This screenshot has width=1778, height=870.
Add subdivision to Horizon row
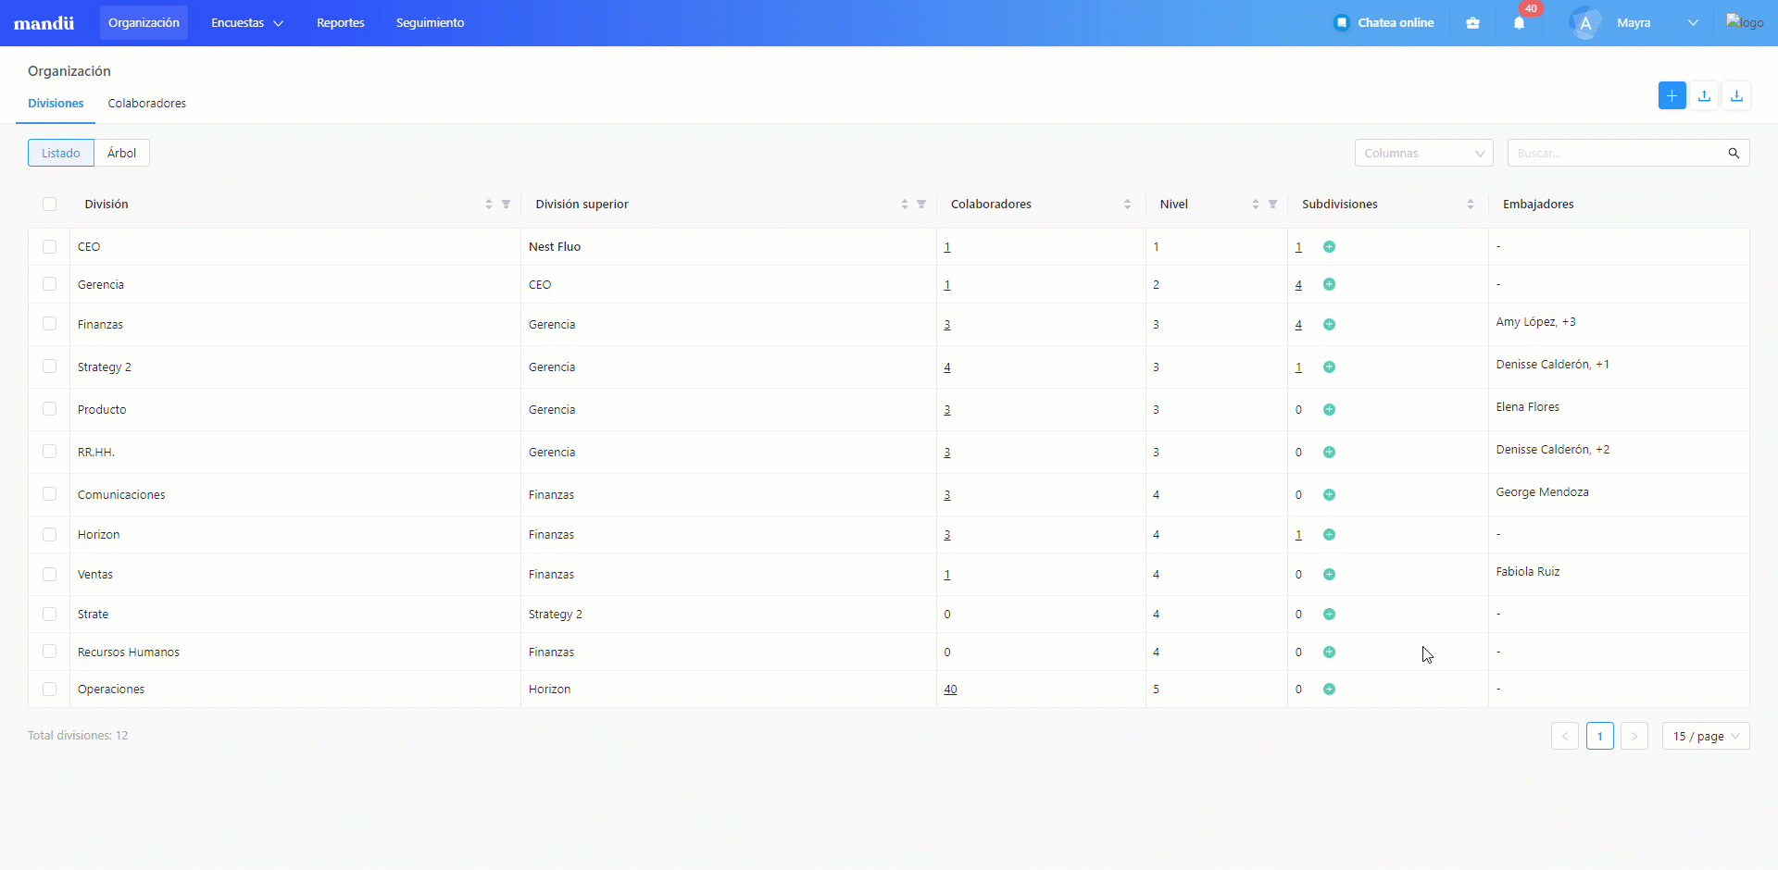(x=1329, y=535)
